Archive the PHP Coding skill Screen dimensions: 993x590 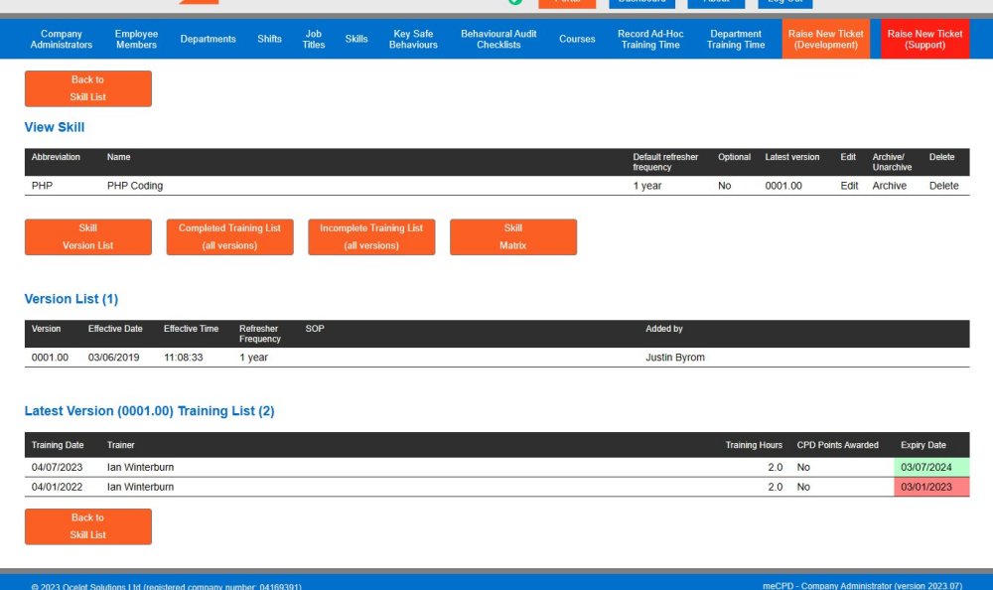pyautogui.click(x=889, y=186)
